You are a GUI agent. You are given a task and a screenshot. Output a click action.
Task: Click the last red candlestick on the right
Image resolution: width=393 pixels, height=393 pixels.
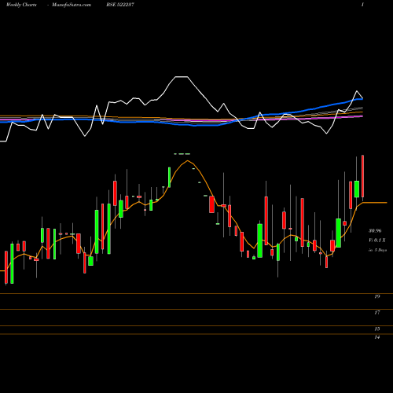point(362,176)
